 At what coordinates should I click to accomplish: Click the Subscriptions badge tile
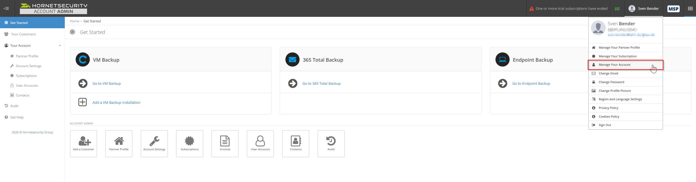[190, 143]
